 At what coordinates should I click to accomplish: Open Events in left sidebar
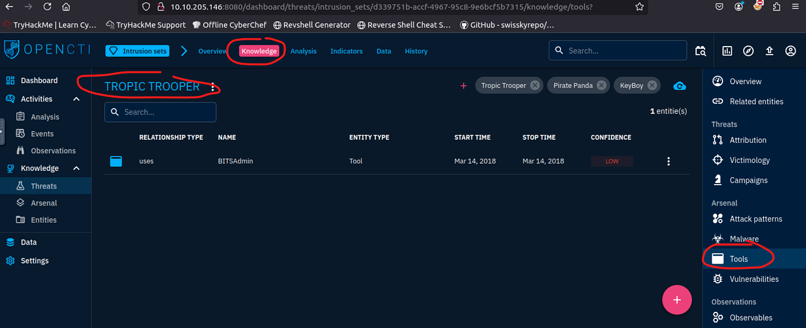click(x=45, y=134)
